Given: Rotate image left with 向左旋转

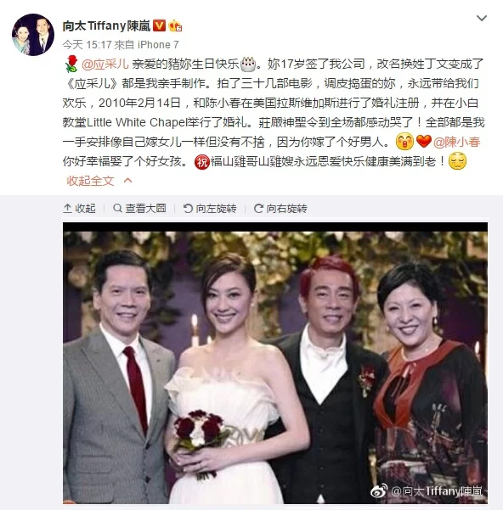Looking at the screenshot, I should (210, 208).
